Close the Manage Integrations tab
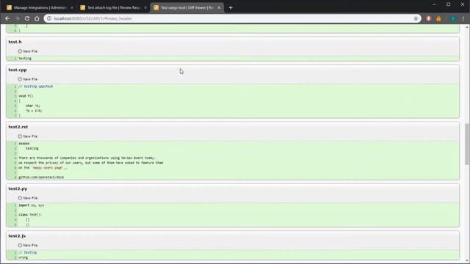The image size is (470, 264). [x=72, y=8]
